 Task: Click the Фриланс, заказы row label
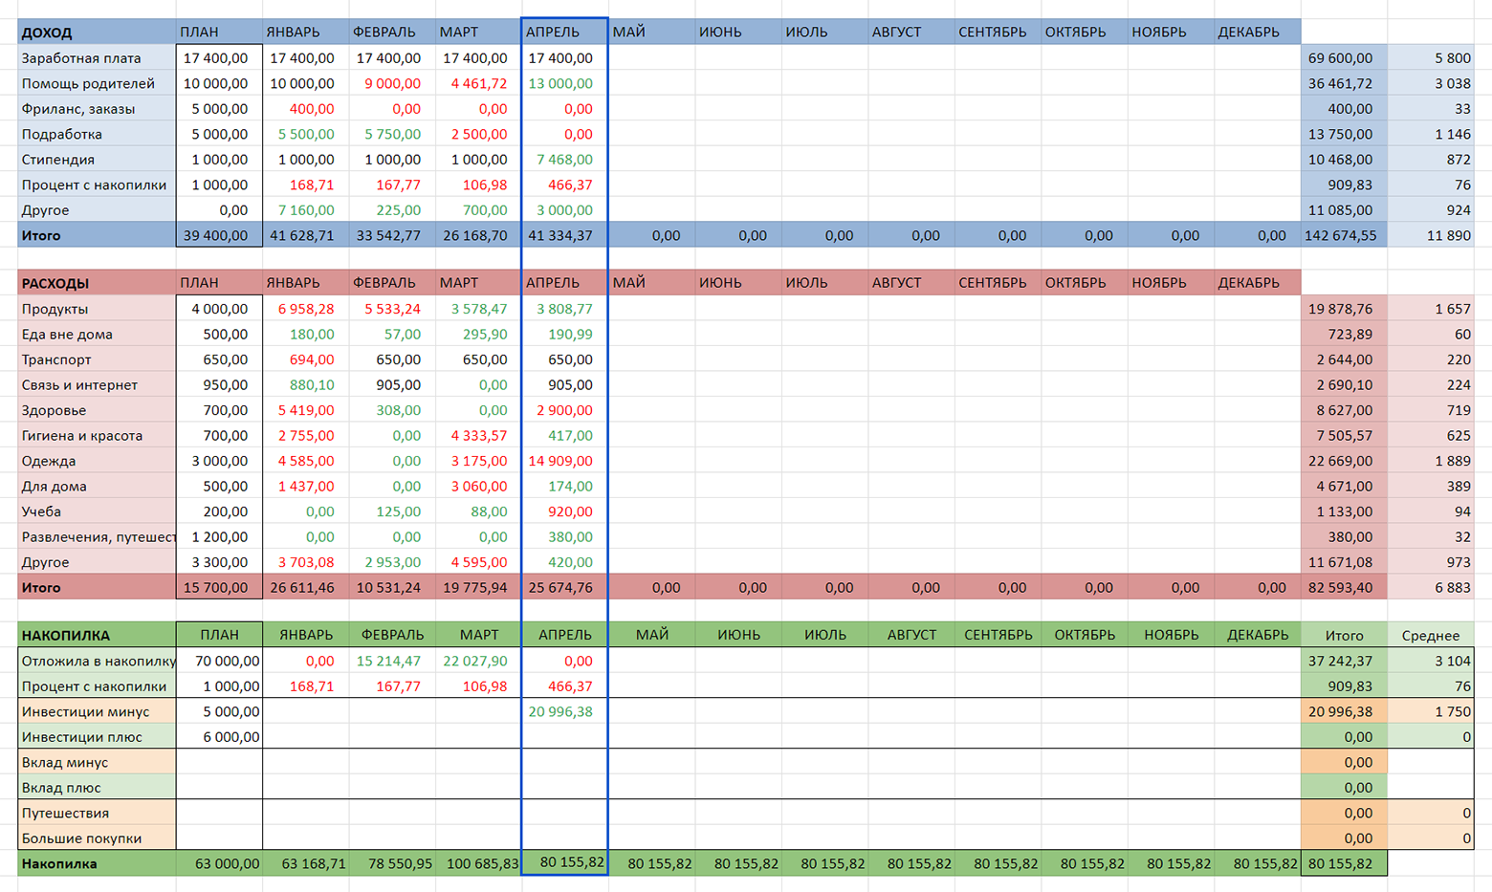pyautogui.click(x=97, y=109)
